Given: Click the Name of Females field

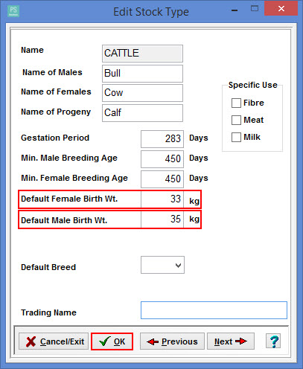Looking at the screenshot, I should click(x=142, y=93).
